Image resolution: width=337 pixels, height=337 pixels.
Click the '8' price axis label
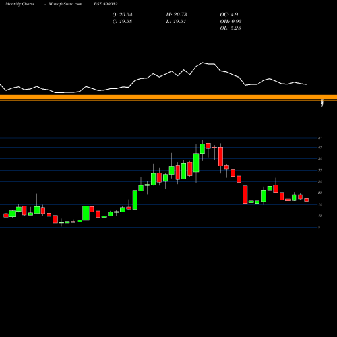point(319,227)
